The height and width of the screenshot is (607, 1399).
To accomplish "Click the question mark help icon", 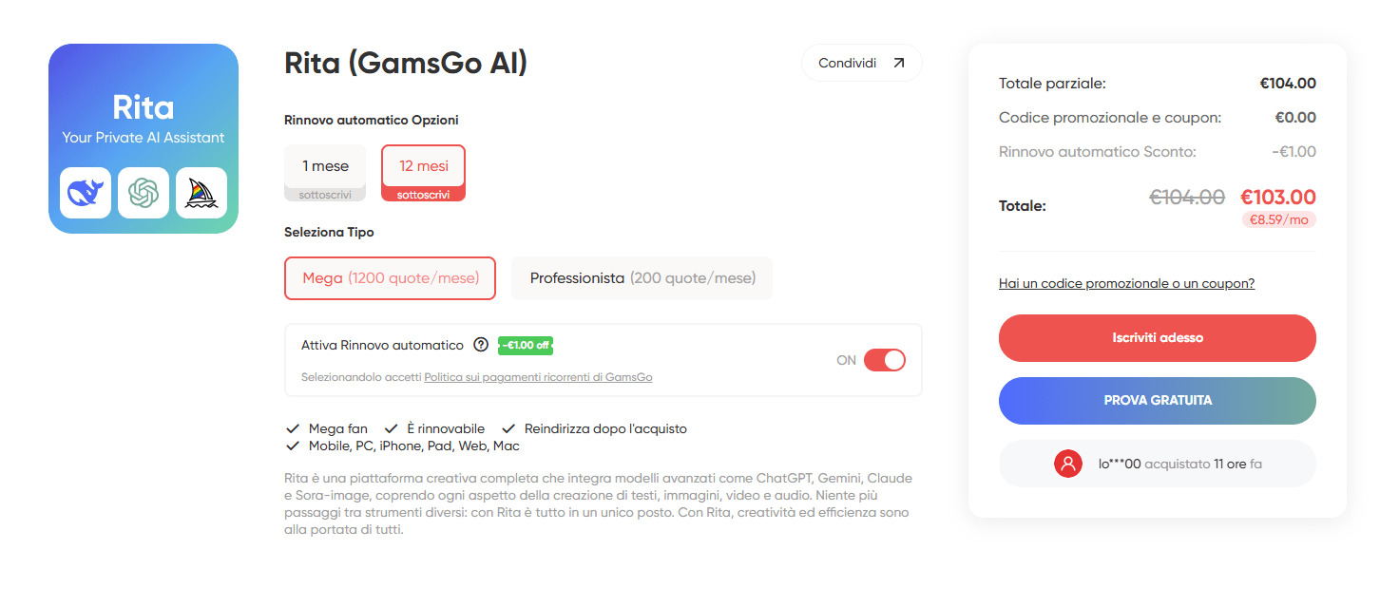I will [481, 345].
